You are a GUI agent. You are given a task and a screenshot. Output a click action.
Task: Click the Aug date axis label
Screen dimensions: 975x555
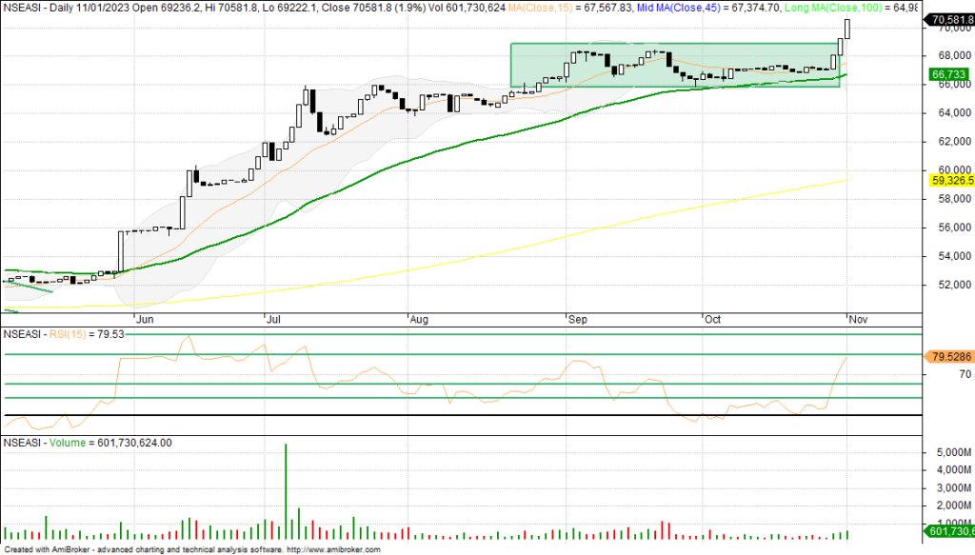(419, 319)
